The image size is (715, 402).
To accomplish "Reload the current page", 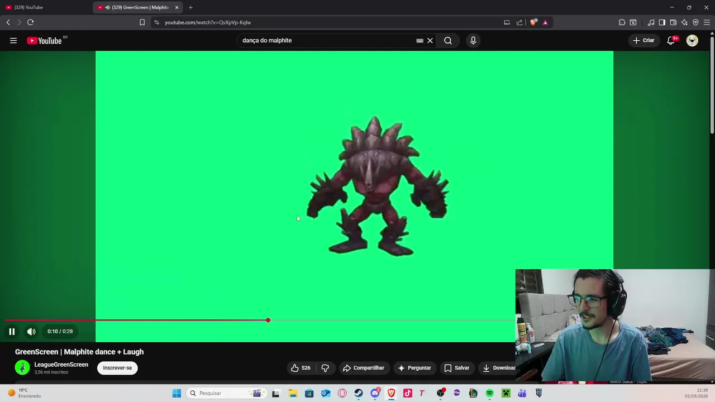I will click(x=30, y=22).
